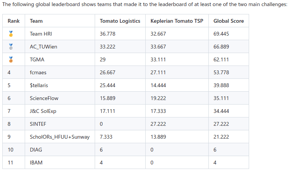289x172 pixels.
Task: Click the Tomato Logistics column header
Action: click(120, 21)
